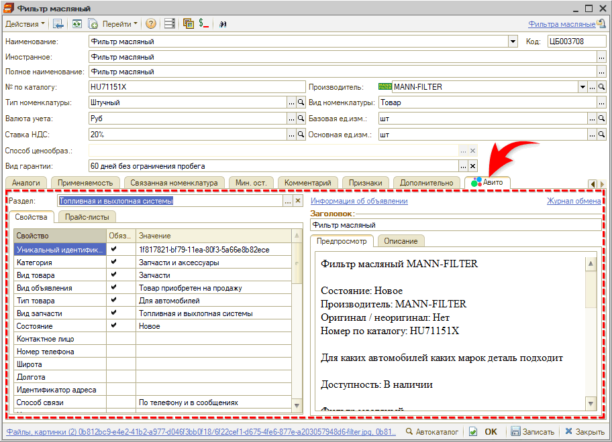Click the dollar sign price icon
This screenshot has width=612, height=442.
point(203,23)
